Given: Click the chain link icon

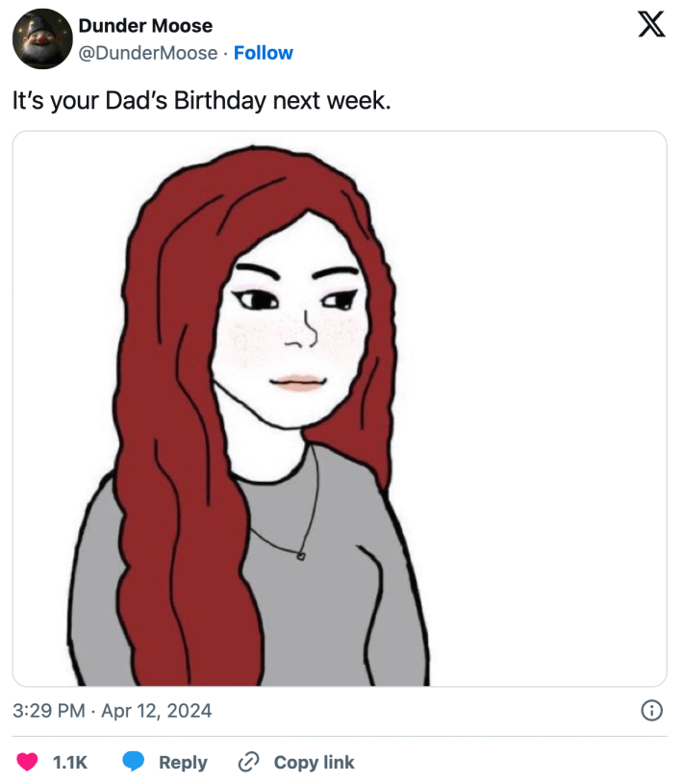Looking at the screenshot, I should click(x=248, y=762).
